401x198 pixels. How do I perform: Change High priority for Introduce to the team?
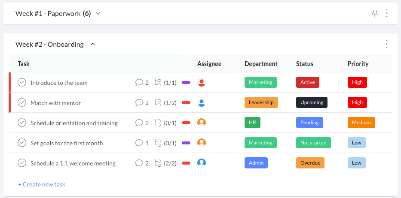click(357, 82)
